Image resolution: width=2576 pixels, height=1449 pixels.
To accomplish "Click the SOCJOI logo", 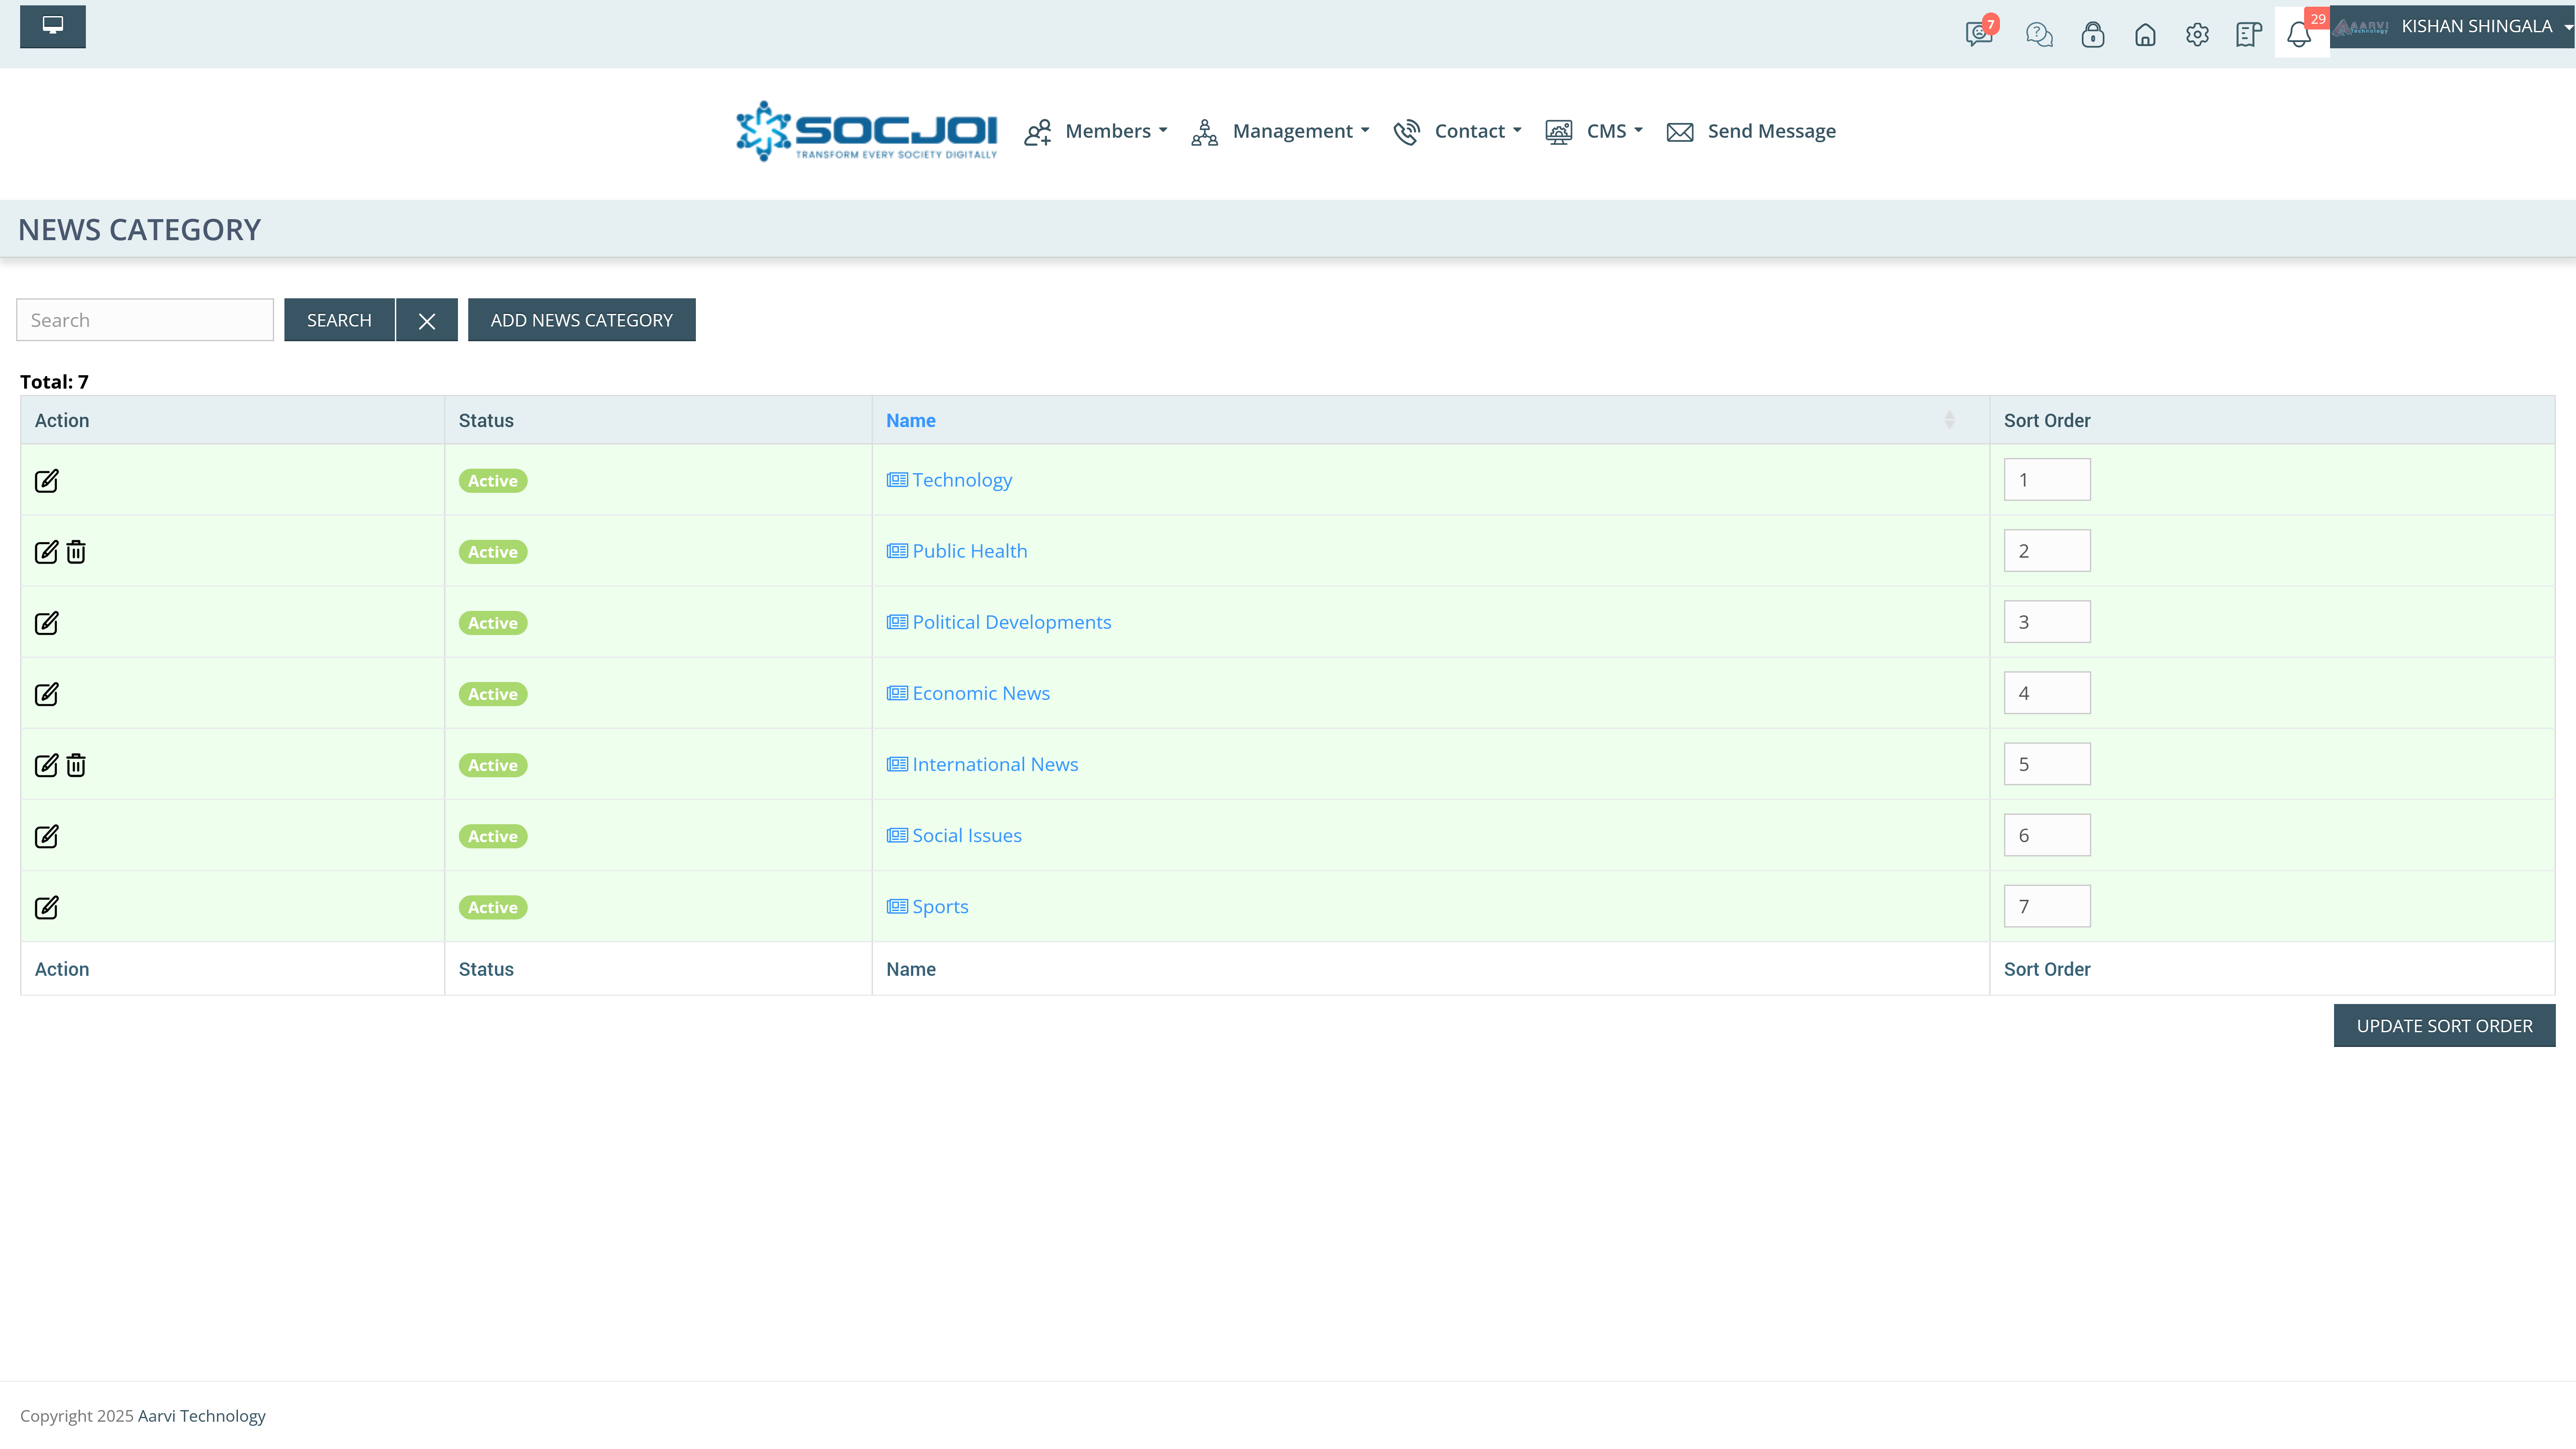I will click(867, 131).
